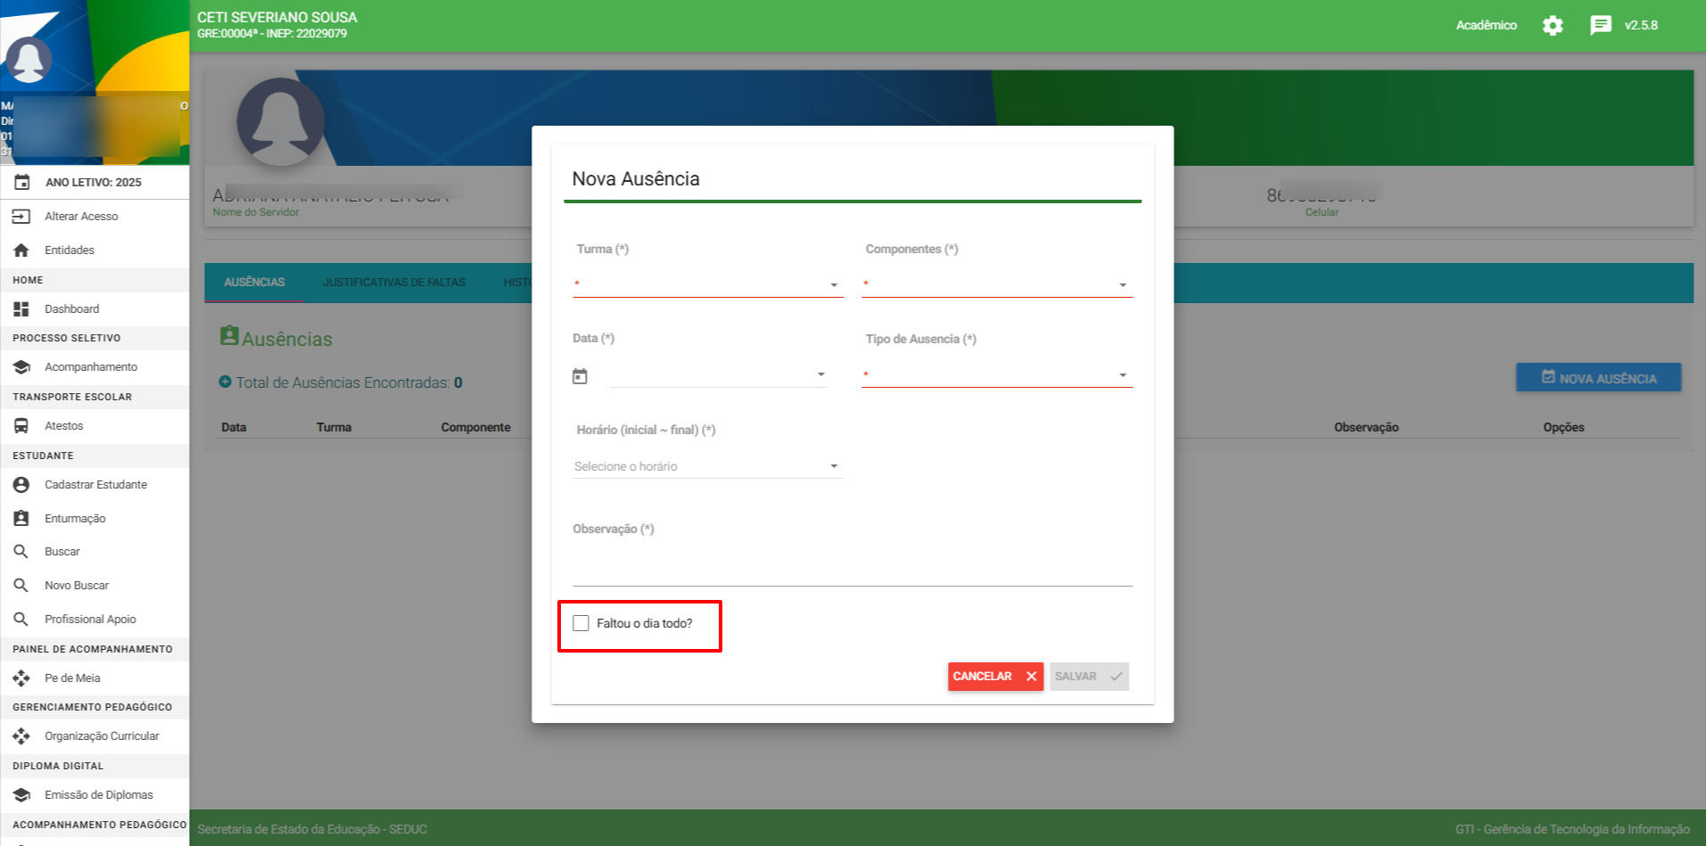Expand the Turma dropdown

pyautogui.click(x=708, y=285)
